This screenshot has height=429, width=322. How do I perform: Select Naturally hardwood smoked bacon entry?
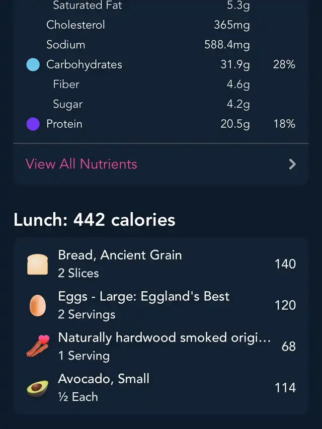tap(161, 347)
